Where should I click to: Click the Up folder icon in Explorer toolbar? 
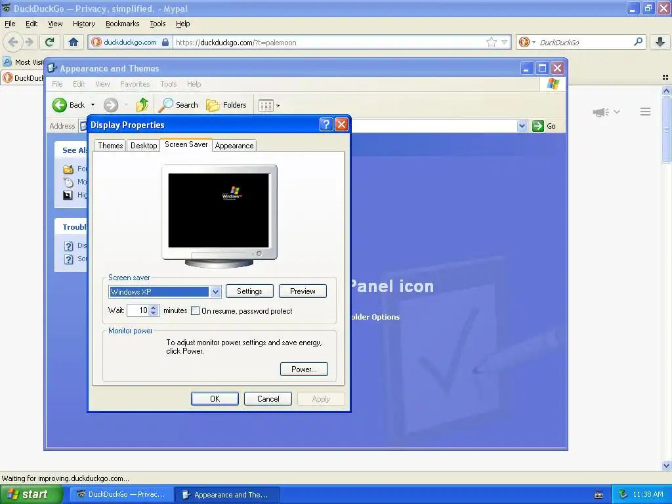[x=142, y=105]
